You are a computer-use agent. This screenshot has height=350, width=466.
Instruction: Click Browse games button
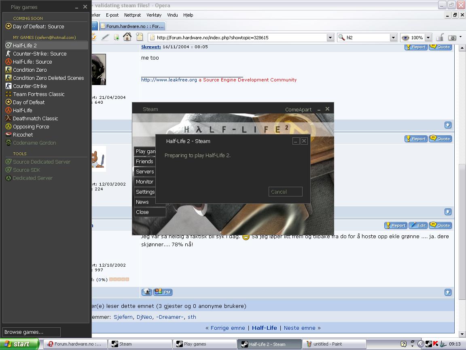tap(32, 332)
